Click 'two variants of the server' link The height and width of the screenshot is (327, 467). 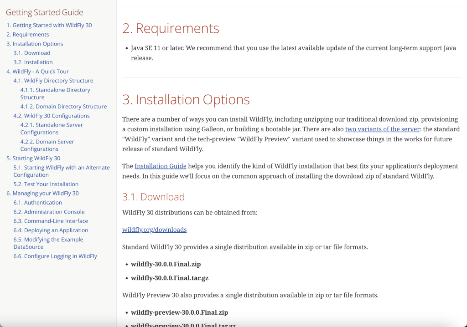pyautogui.click(x=382, y=129)
